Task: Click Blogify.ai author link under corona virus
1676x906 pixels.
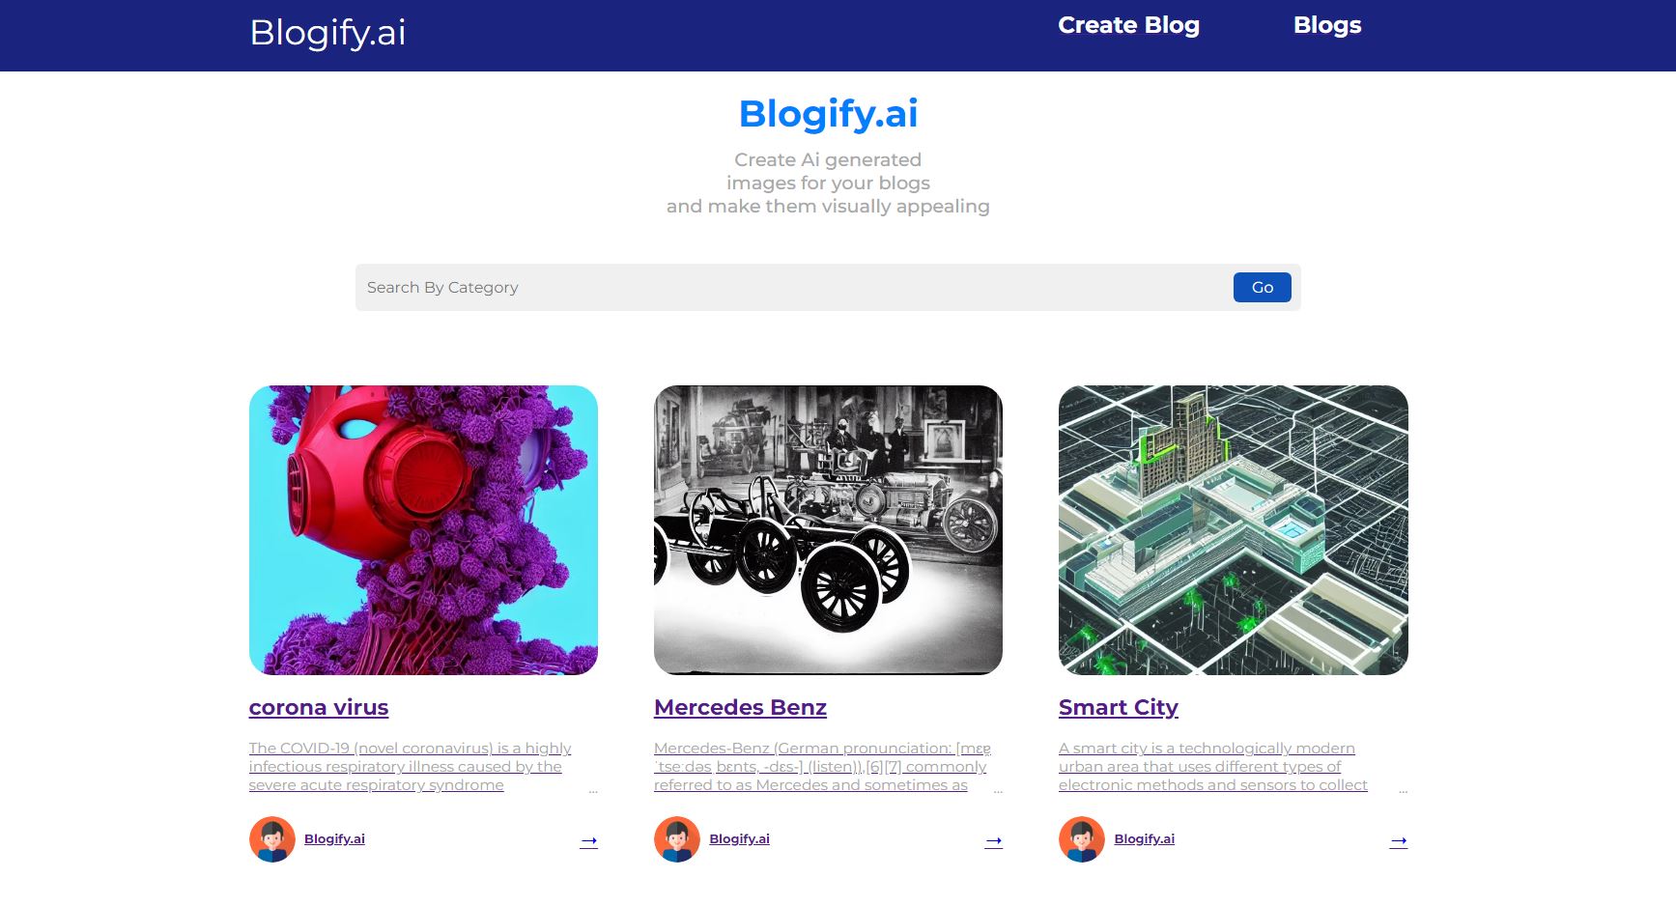Action: pyautogui.click(x=334, y=838)
